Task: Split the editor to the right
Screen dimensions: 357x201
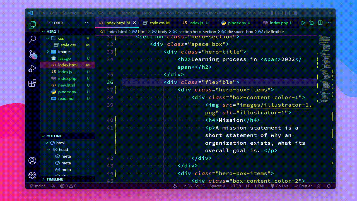Action: pos(320,23)
